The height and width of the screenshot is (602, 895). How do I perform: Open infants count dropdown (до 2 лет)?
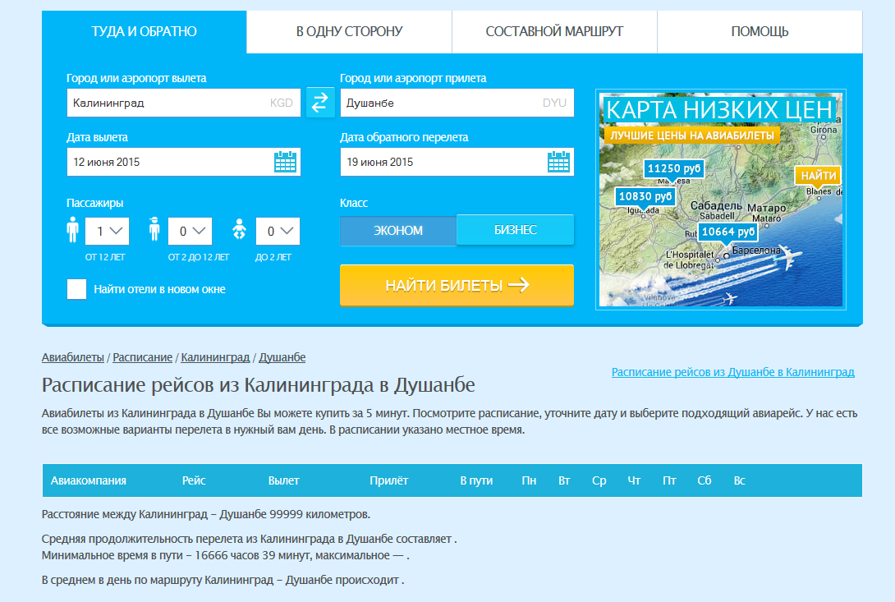click(278, 232)
